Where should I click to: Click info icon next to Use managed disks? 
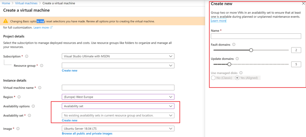(241, 73)
